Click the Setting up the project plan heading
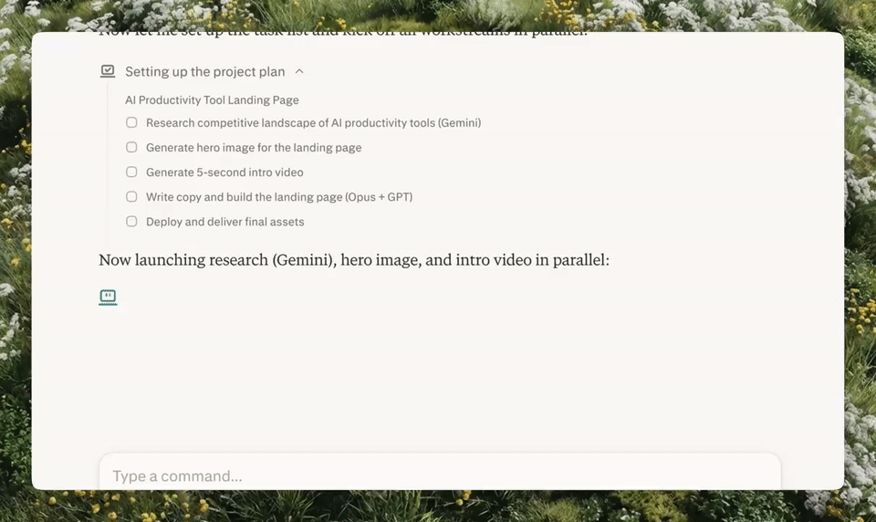The image size is (876, 522). [x=205, y=71]
